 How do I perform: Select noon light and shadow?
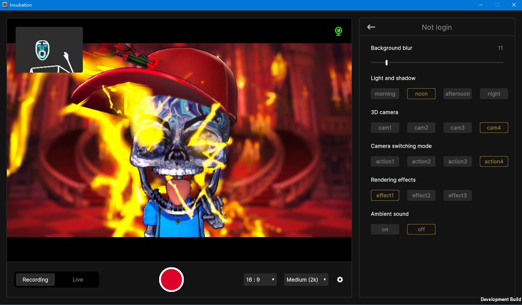[x=421, y=94]
